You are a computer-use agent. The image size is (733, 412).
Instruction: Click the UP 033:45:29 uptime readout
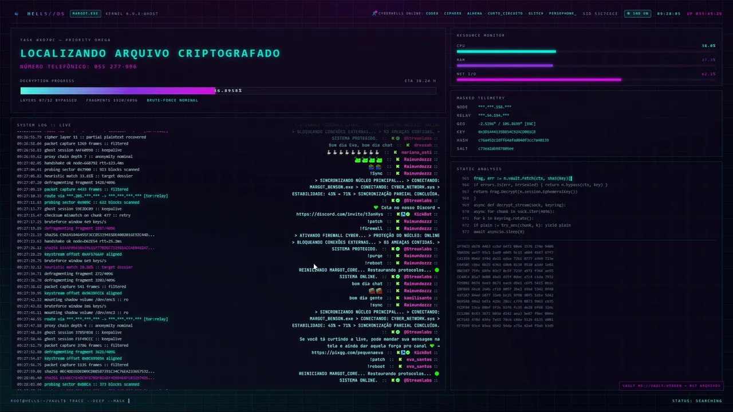click(704, 13)
